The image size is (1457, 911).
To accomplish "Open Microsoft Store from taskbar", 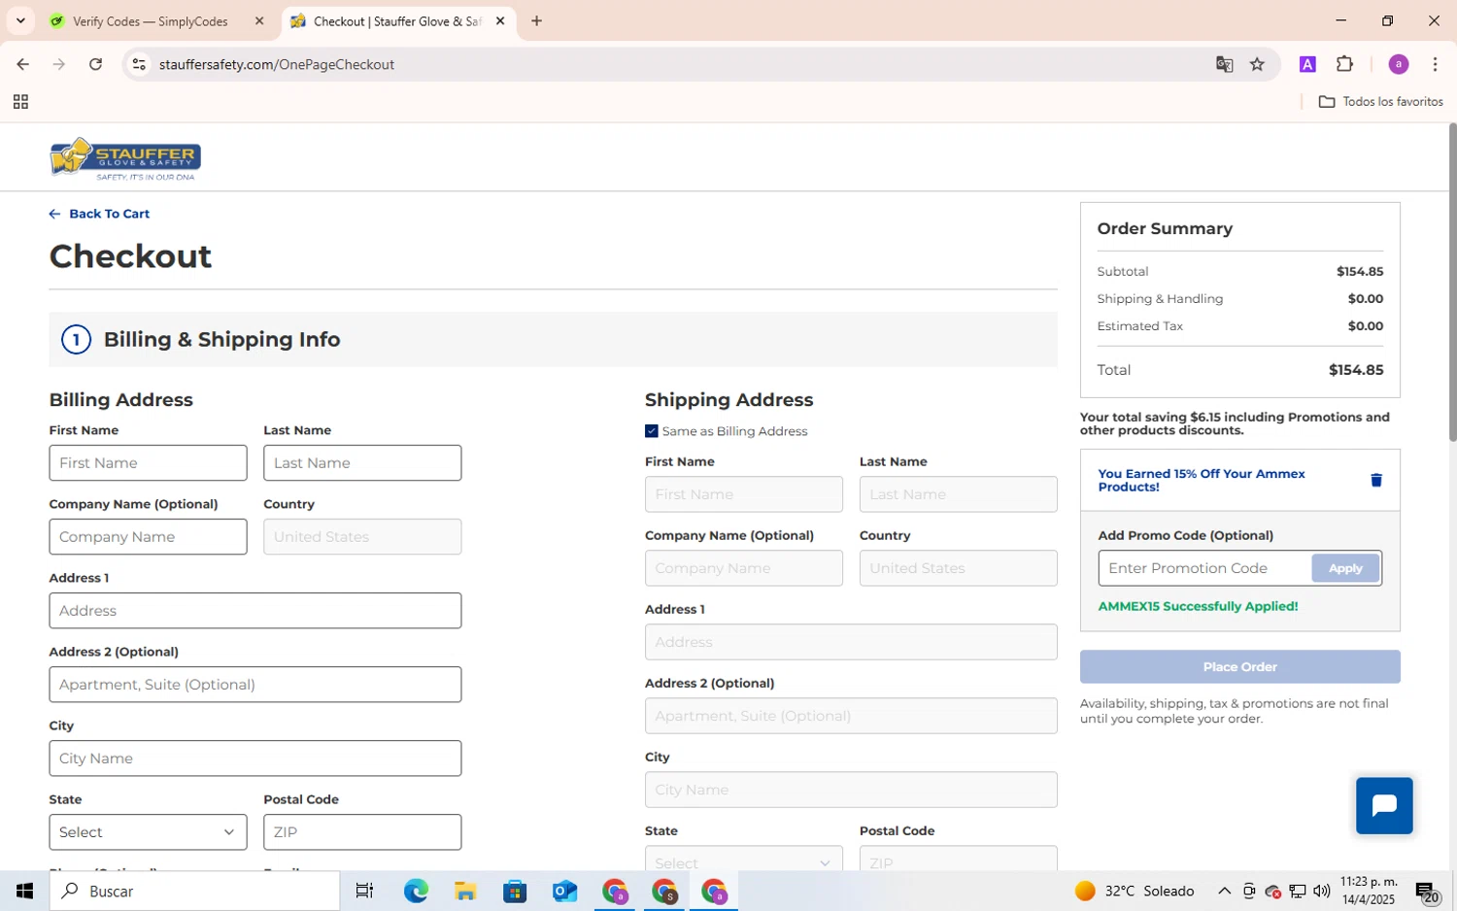I will click(515, 891).
